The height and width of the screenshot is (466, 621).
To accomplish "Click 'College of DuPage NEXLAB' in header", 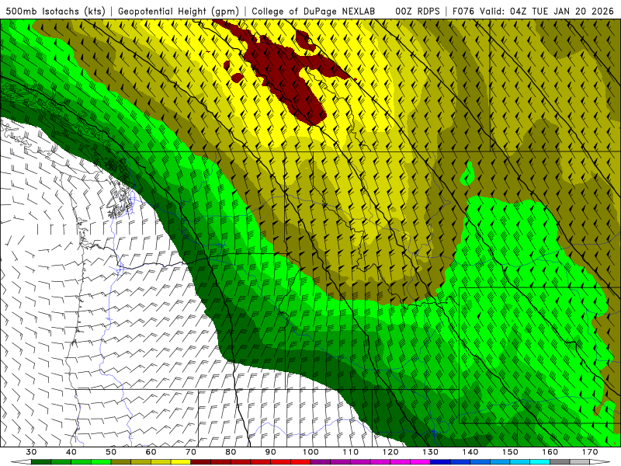I will 314,11.
